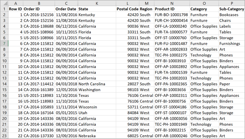Click the 'Row ID' header cell

coord(16,9)
